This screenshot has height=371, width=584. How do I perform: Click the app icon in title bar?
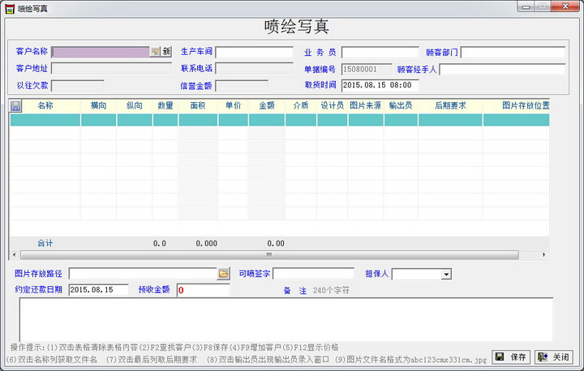(10, 9)
